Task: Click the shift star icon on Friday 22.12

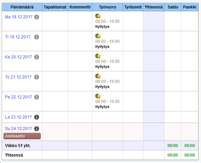Action: (98, 96)
